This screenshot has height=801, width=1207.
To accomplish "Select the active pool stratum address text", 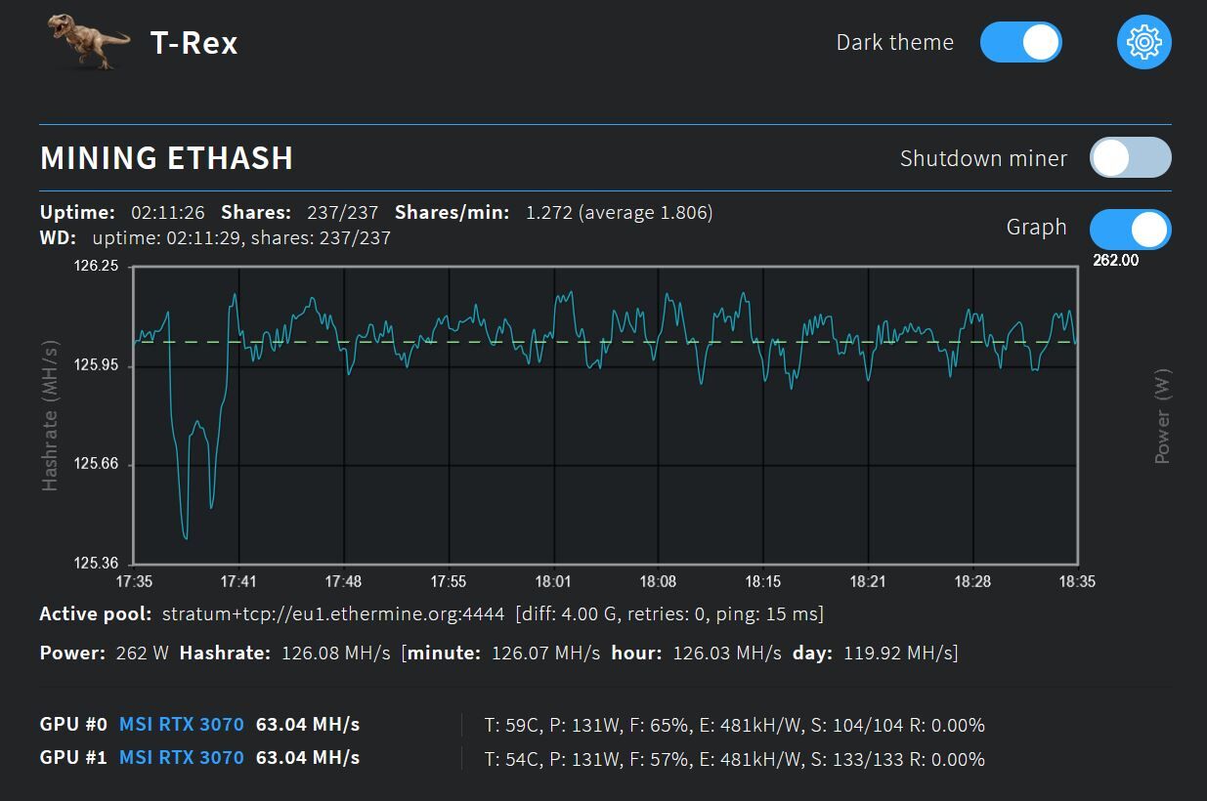I will point(332,614).
